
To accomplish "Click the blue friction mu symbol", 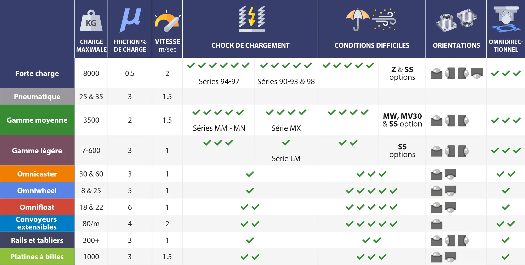I will point(130,20).
